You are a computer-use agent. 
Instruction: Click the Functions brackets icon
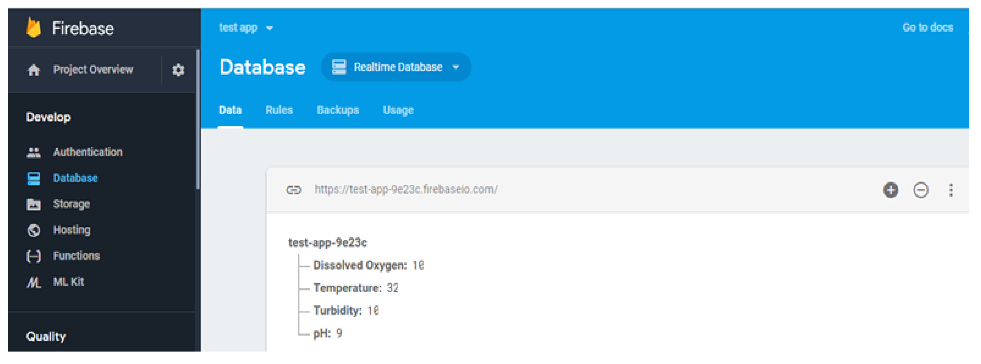click(x=33, y=256)
